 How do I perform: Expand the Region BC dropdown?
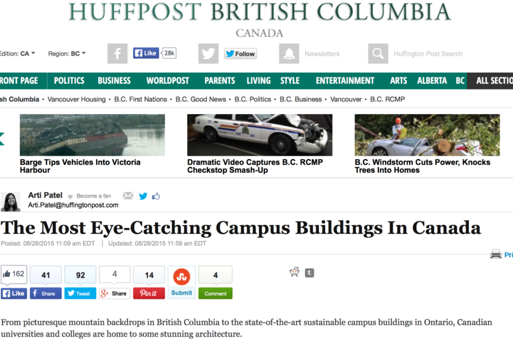(x=67, y=53)
